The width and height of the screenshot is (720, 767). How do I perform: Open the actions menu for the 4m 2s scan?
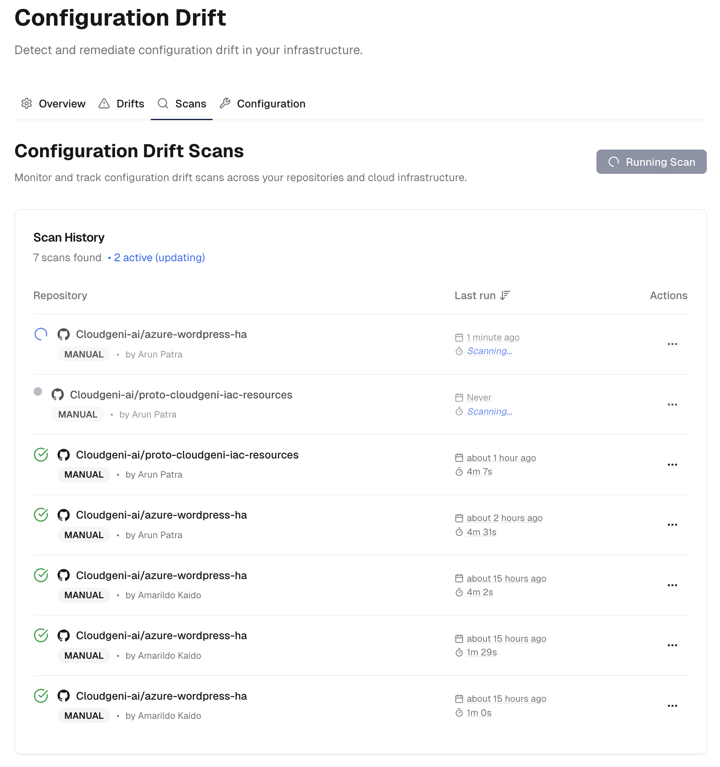pos(672,585)
